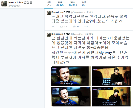The image size is (133, 108).
Task: Reply to the Feb 19 tweet
Action: (53, 27)
